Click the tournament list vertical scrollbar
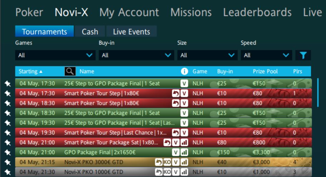This screenshot has height=177, width=326. (318, 93)
